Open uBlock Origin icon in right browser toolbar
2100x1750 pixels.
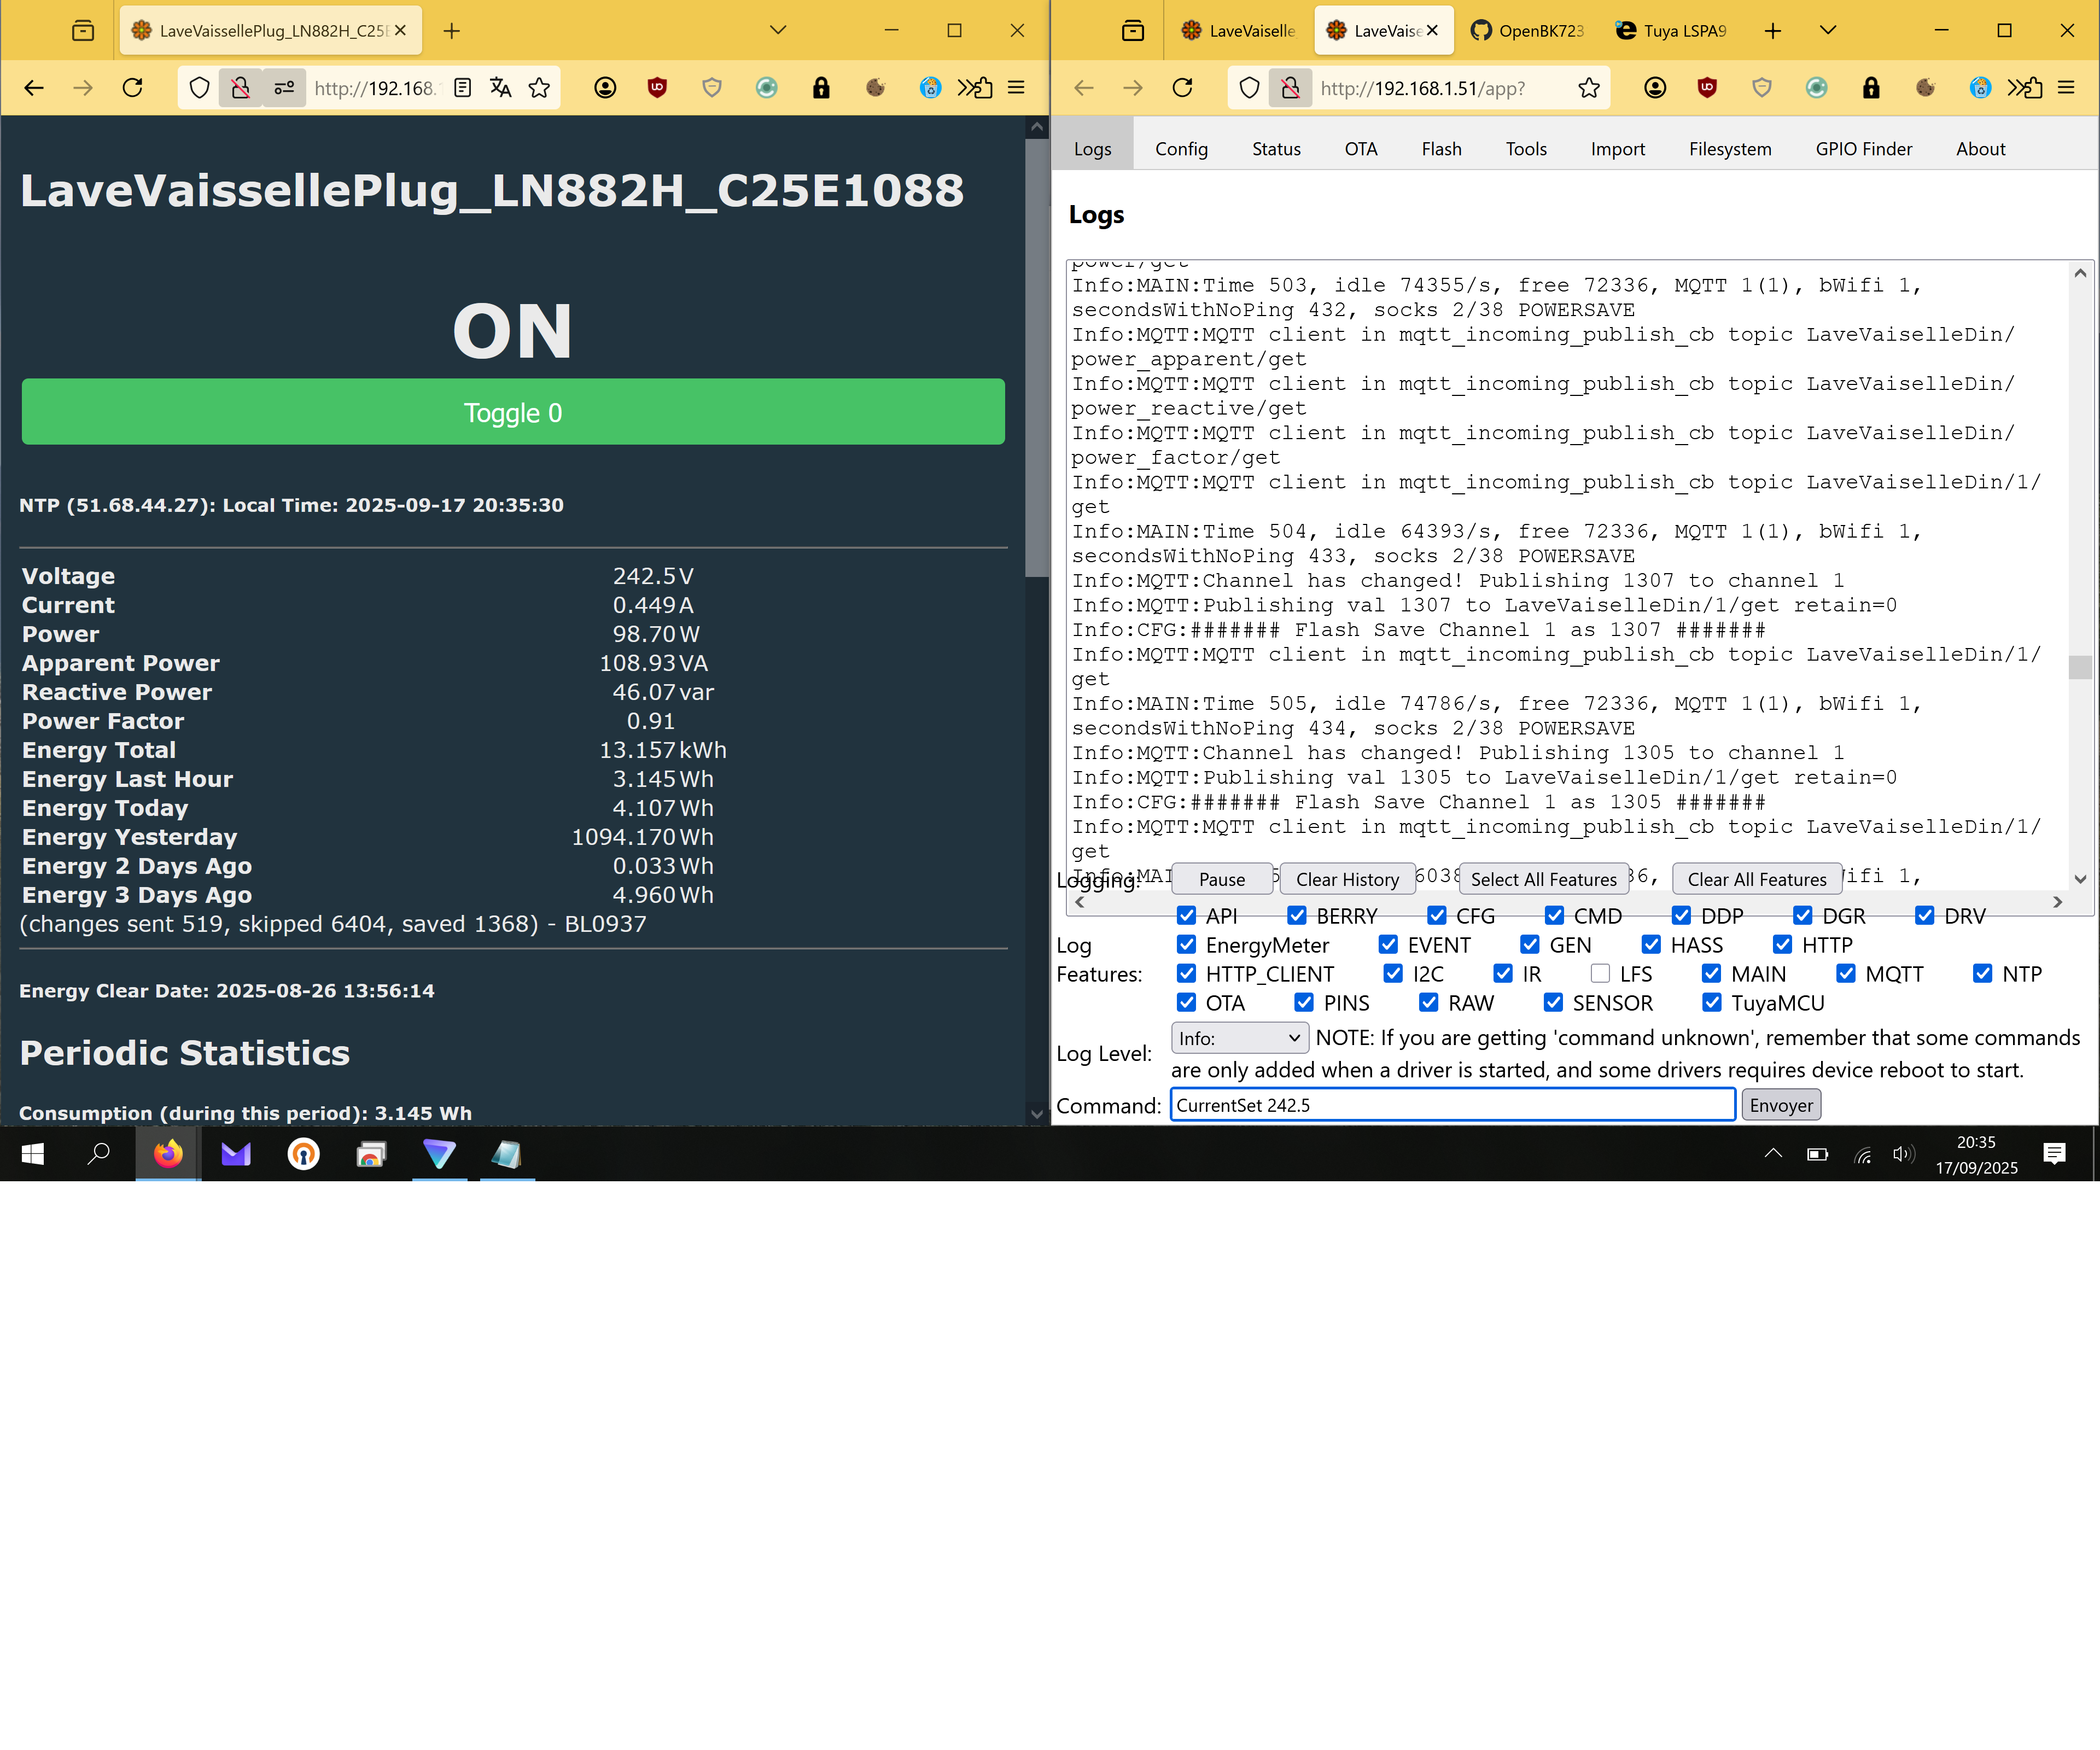(x=1707, y=88)
